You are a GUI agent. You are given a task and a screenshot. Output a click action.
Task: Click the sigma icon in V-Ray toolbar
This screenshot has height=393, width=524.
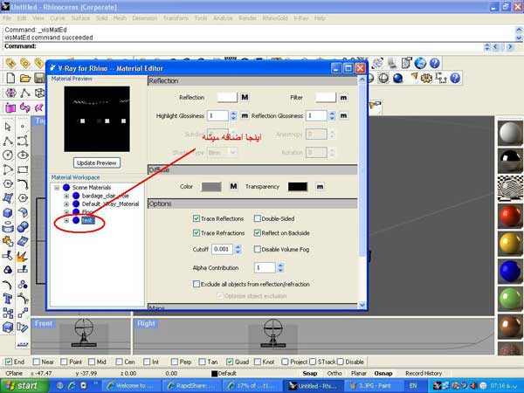coord(441,79)
